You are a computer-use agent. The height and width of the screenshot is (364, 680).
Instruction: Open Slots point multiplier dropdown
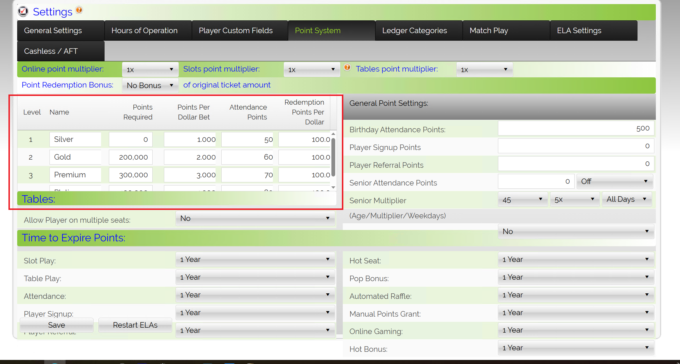click(312, 69)
